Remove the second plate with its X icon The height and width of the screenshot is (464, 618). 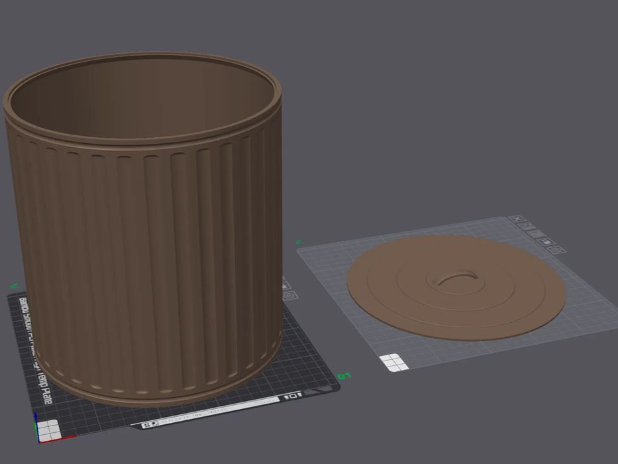(x=517, y=219)
